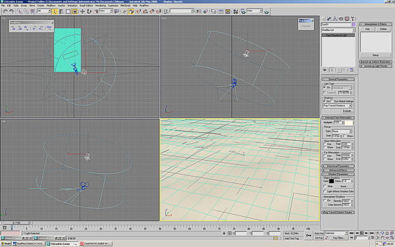The height and width of the screenshot is (247, 395).
Task: Click the quick render teapot icon
Action: 267,12
